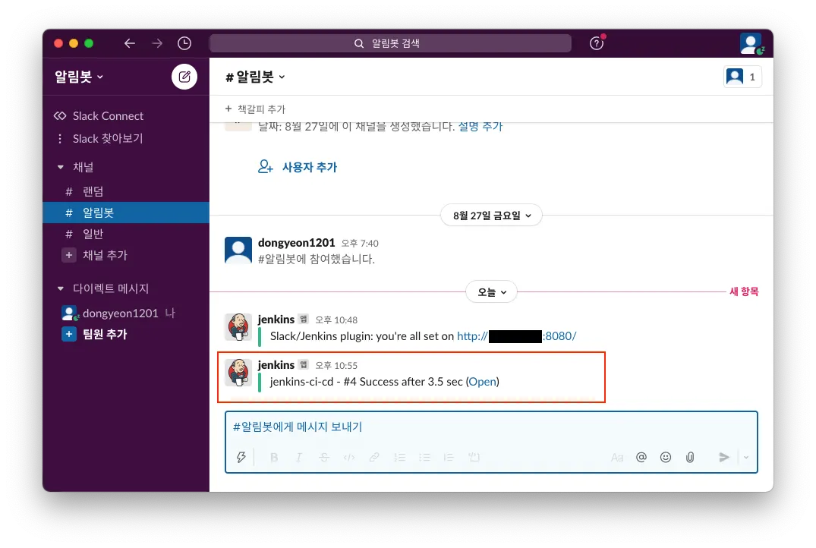Click the app badge beside jenkins at 오후 10:48
816x548 pixels.
pos(304,319)
